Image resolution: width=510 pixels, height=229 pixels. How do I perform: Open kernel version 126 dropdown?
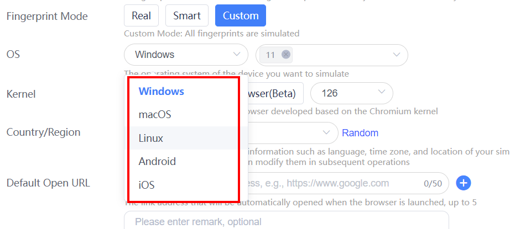352,93
